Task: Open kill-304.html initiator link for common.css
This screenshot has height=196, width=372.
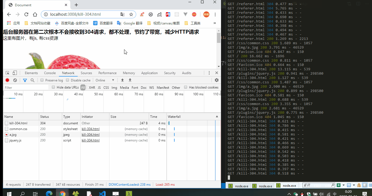Action: point(90,129)
